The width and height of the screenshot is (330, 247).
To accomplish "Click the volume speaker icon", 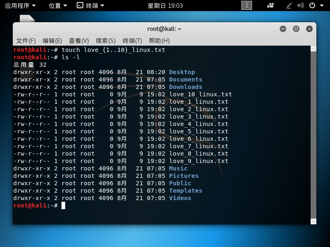I will coord(300,5).
